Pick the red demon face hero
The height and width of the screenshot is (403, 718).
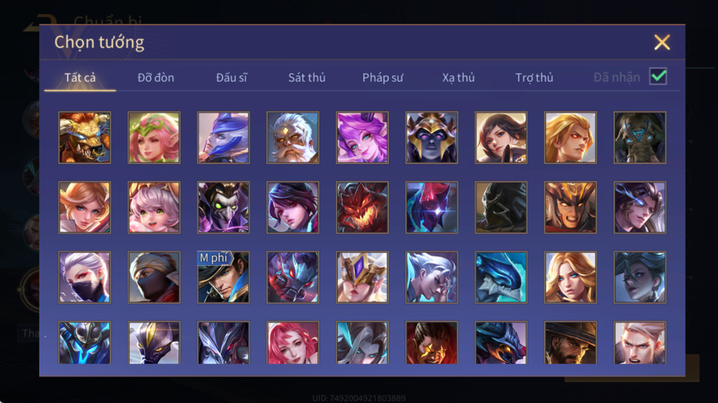(x=362, y=207)
